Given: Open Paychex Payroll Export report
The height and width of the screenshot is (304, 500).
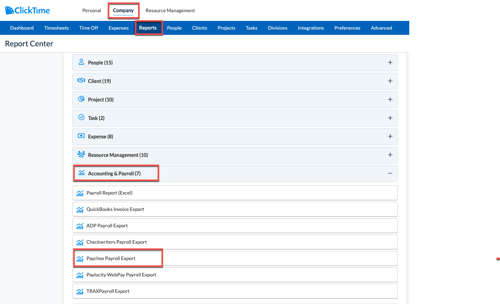Looking at the screenshot, I should tap(235, 258).
